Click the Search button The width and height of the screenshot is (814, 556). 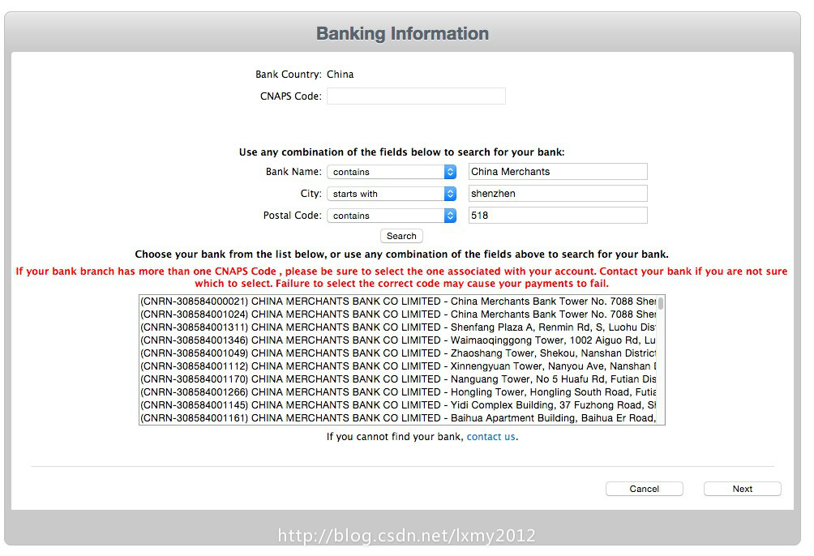point(401,236)
